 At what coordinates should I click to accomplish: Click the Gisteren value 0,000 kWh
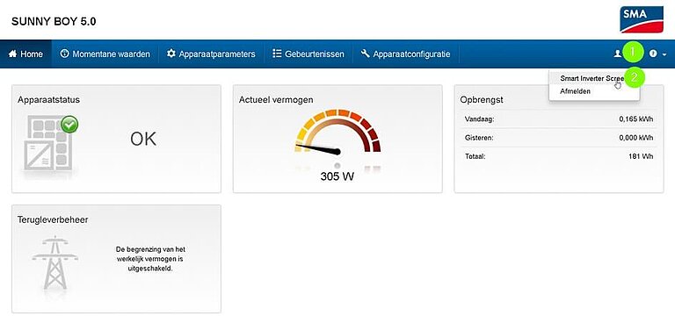(635, 138)
